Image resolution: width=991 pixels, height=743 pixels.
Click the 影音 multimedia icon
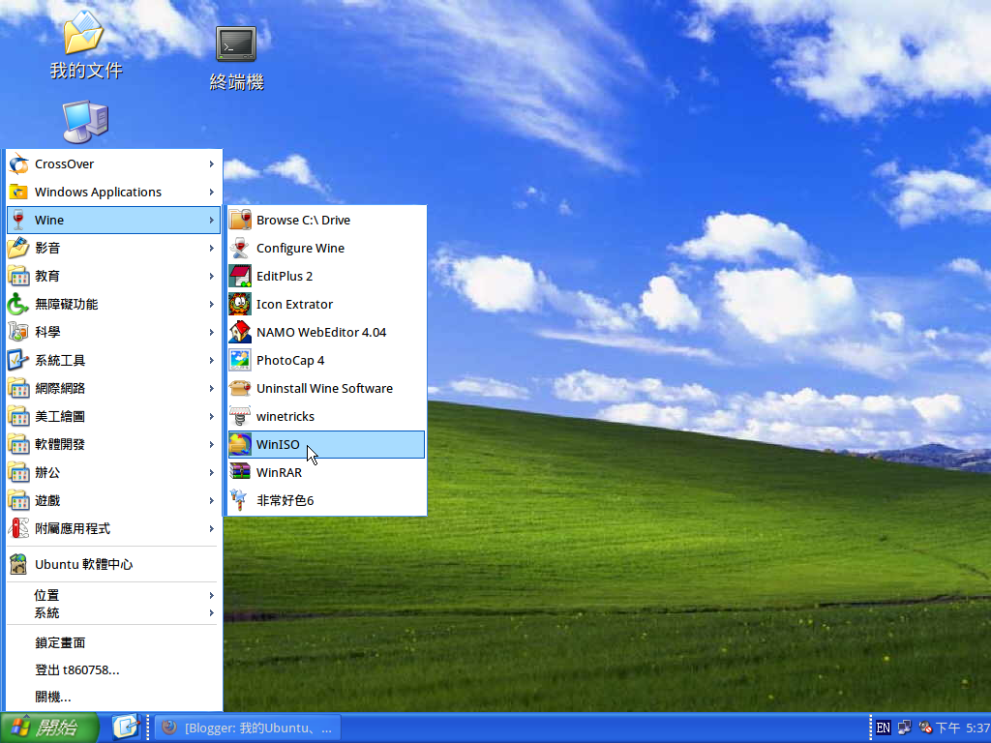click(18, 248)
